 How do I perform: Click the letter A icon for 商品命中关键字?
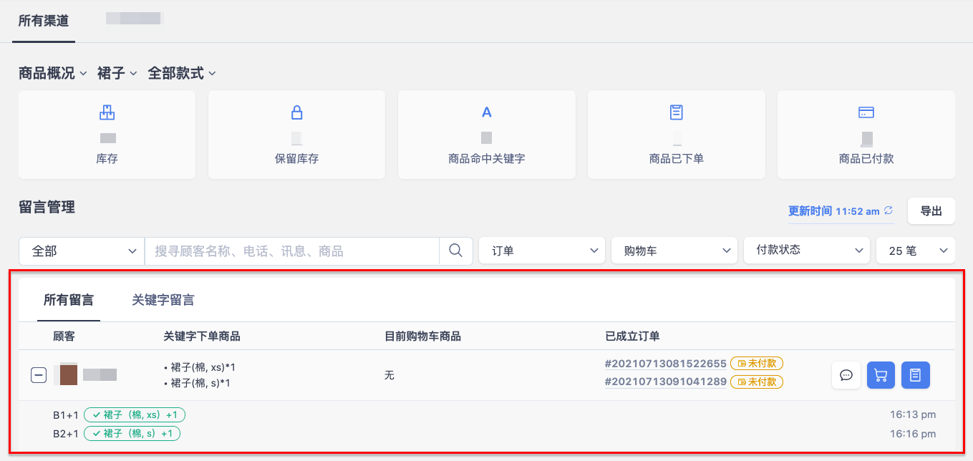(486, 112)
